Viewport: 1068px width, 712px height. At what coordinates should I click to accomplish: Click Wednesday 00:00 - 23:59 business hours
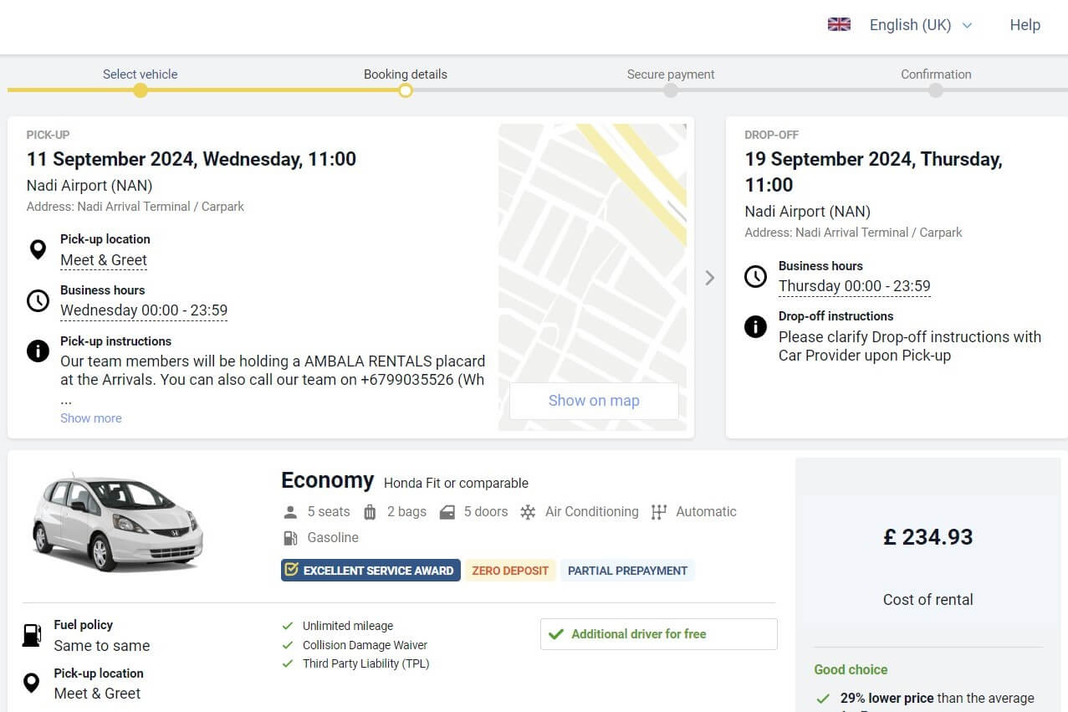pyautogui.click(x=144, y=310)
